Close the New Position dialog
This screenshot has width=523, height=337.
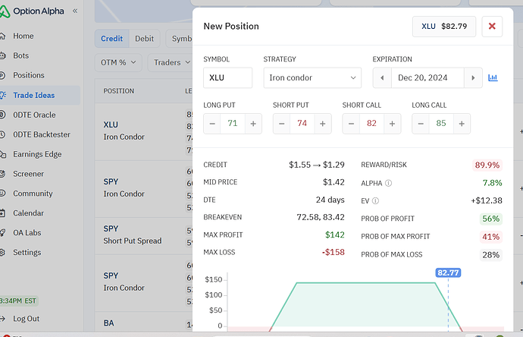[x=491, y=27]
